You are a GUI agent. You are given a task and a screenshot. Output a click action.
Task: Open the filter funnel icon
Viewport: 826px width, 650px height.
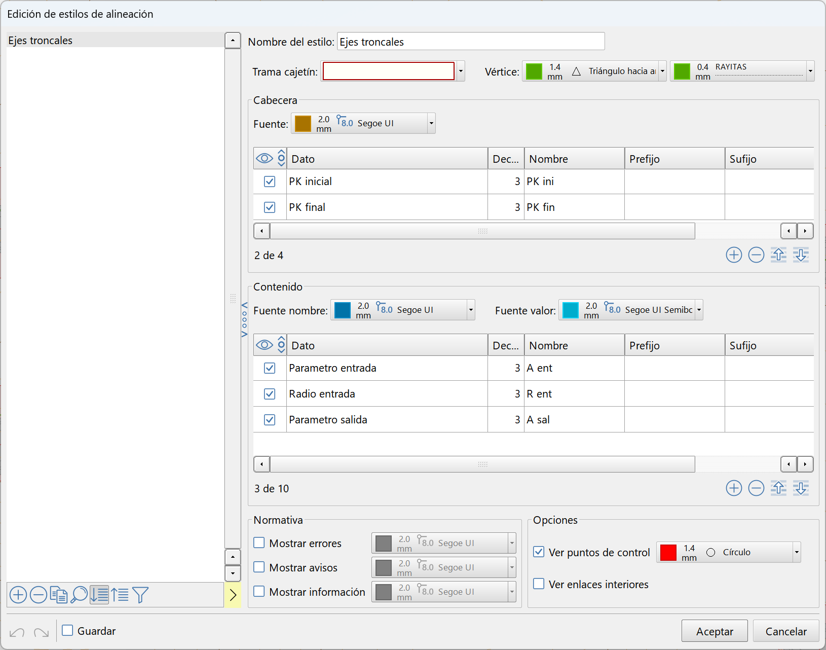[x=140, y=595]
